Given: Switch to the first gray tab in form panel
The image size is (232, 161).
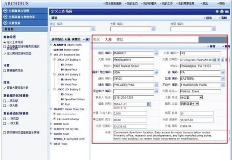Looking at the screenshot, I should [x=96, y=40].
